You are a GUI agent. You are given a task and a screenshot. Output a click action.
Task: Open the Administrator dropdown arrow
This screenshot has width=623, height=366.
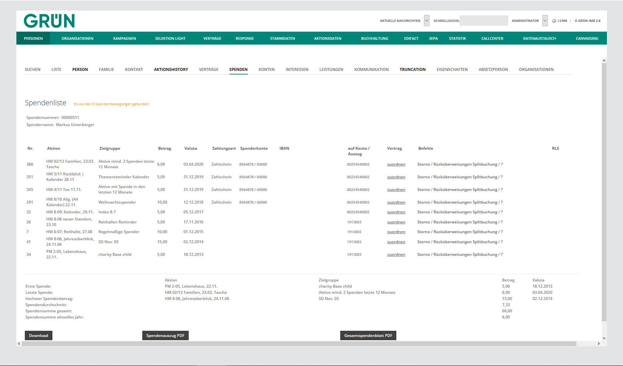pyautogui.click(x=545, y=21)
